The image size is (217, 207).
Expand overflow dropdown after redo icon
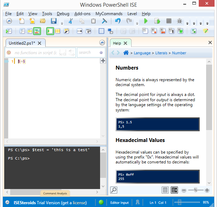137,24
